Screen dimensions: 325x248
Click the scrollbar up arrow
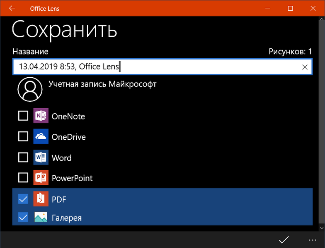click(x=322, y=19)
